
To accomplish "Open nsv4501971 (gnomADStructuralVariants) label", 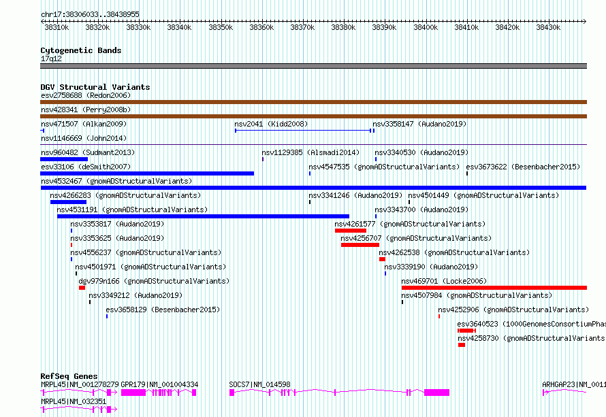I will point(150,267).
